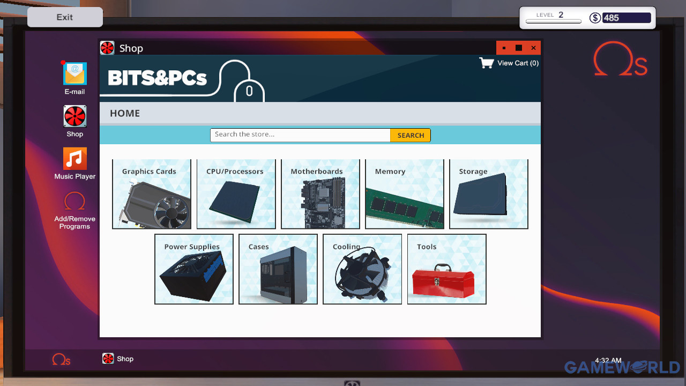Viewport: 686px width, 386px height.
Task: Click the shopping cart icon
Action: 487,63
